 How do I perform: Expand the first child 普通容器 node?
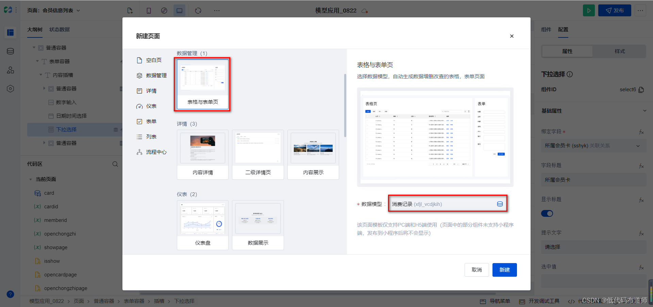(44, 88)
